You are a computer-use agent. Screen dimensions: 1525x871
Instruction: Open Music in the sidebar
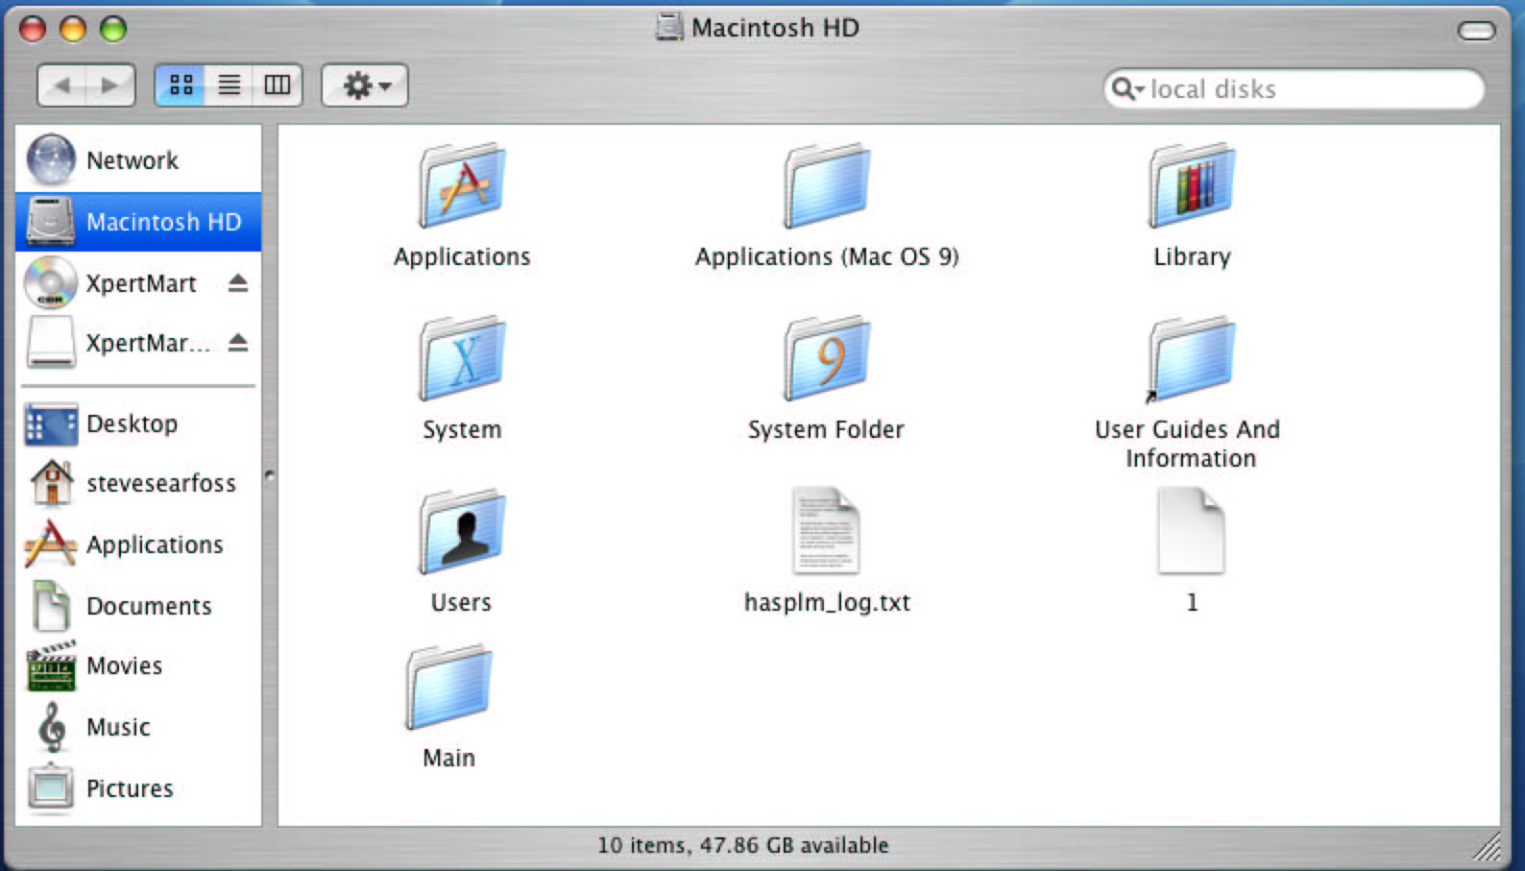tap(138, 727)
